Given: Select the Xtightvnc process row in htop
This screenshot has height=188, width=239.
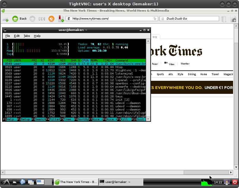Looking at the screenshot, I should 74,70.
